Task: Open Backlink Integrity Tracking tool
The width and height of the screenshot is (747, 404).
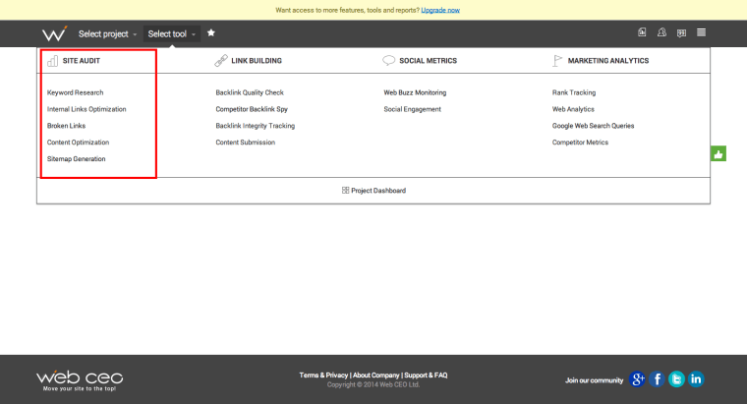Action: click(256, 126)
